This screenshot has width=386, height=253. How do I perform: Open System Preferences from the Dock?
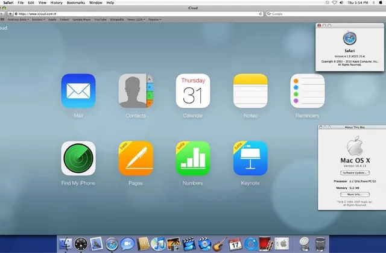pos(282,244)
